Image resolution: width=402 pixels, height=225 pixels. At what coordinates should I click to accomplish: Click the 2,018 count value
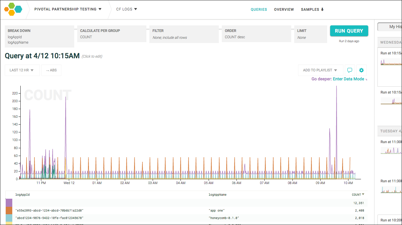359,218
